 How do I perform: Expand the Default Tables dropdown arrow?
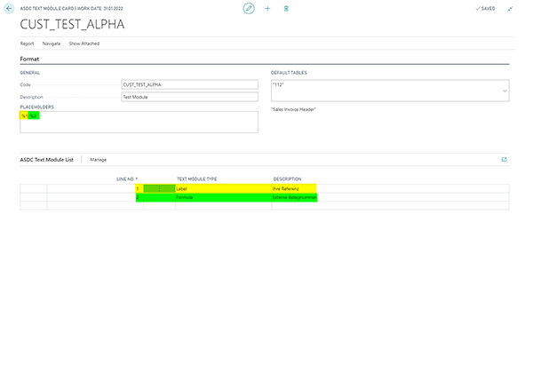click(505, 91)
